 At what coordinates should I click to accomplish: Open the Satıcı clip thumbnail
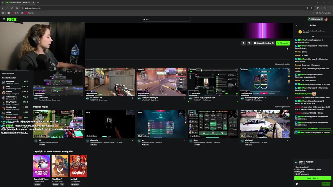pyautogui.click(x=213, y=124)
